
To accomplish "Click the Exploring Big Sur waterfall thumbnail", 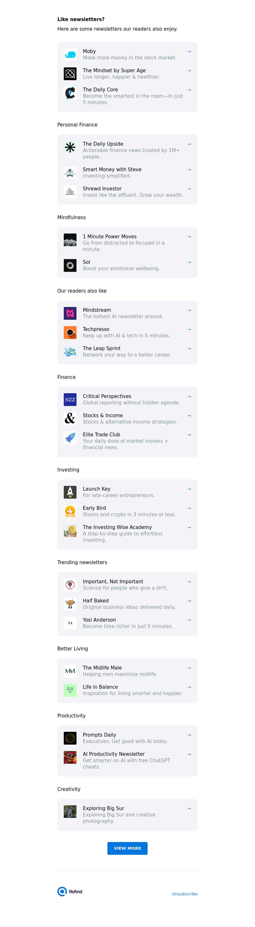I will point(70,811).
